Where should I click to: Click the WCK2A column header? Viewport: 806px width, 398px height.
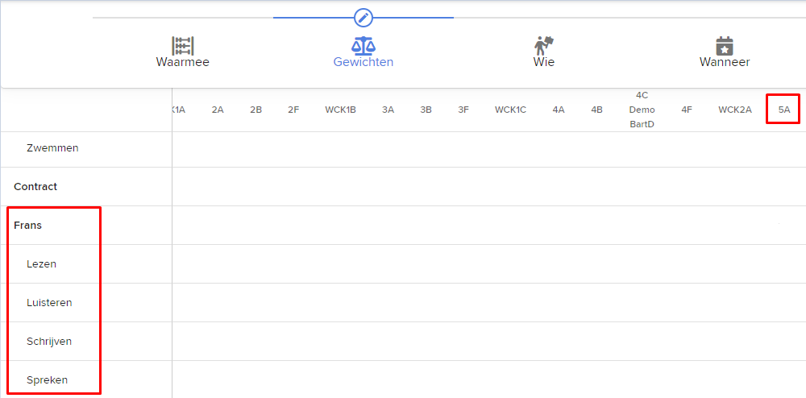coord(735,110)
